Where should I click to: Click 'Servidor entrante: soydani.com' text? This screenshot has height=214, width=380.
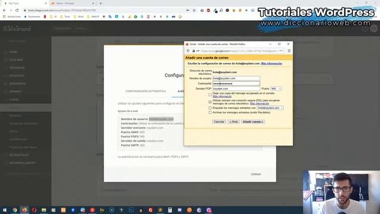142,128
